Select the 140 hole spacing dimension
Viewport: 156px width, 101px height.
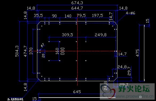(68, 16)
